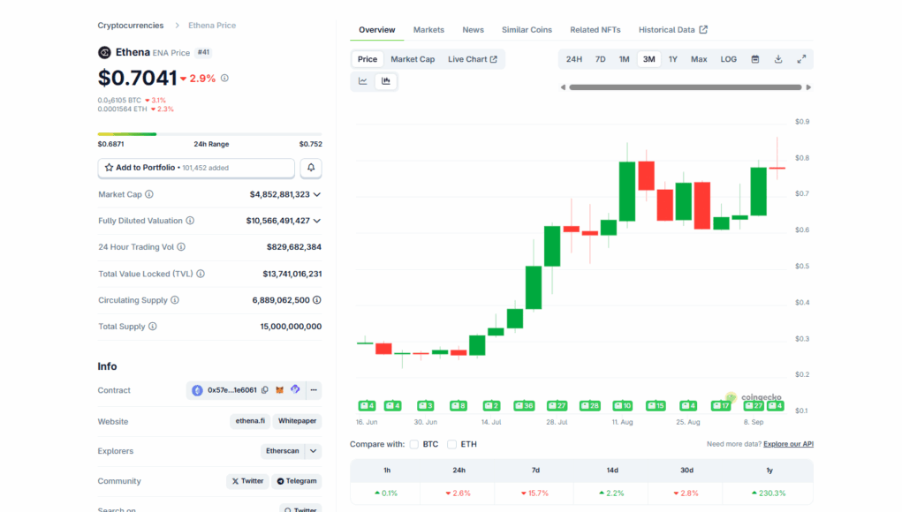
Task: Click the news marker 8 under chart
Action: 459,406
